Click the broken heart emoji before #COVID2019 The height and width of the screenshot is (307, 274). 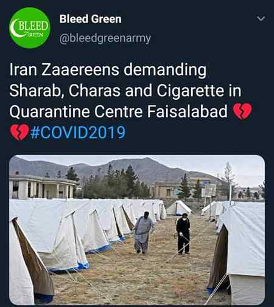(x=19, y=132)
